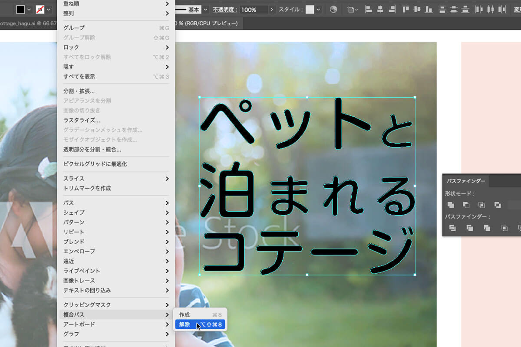Open the graphic style swatch dropdown

319,9
